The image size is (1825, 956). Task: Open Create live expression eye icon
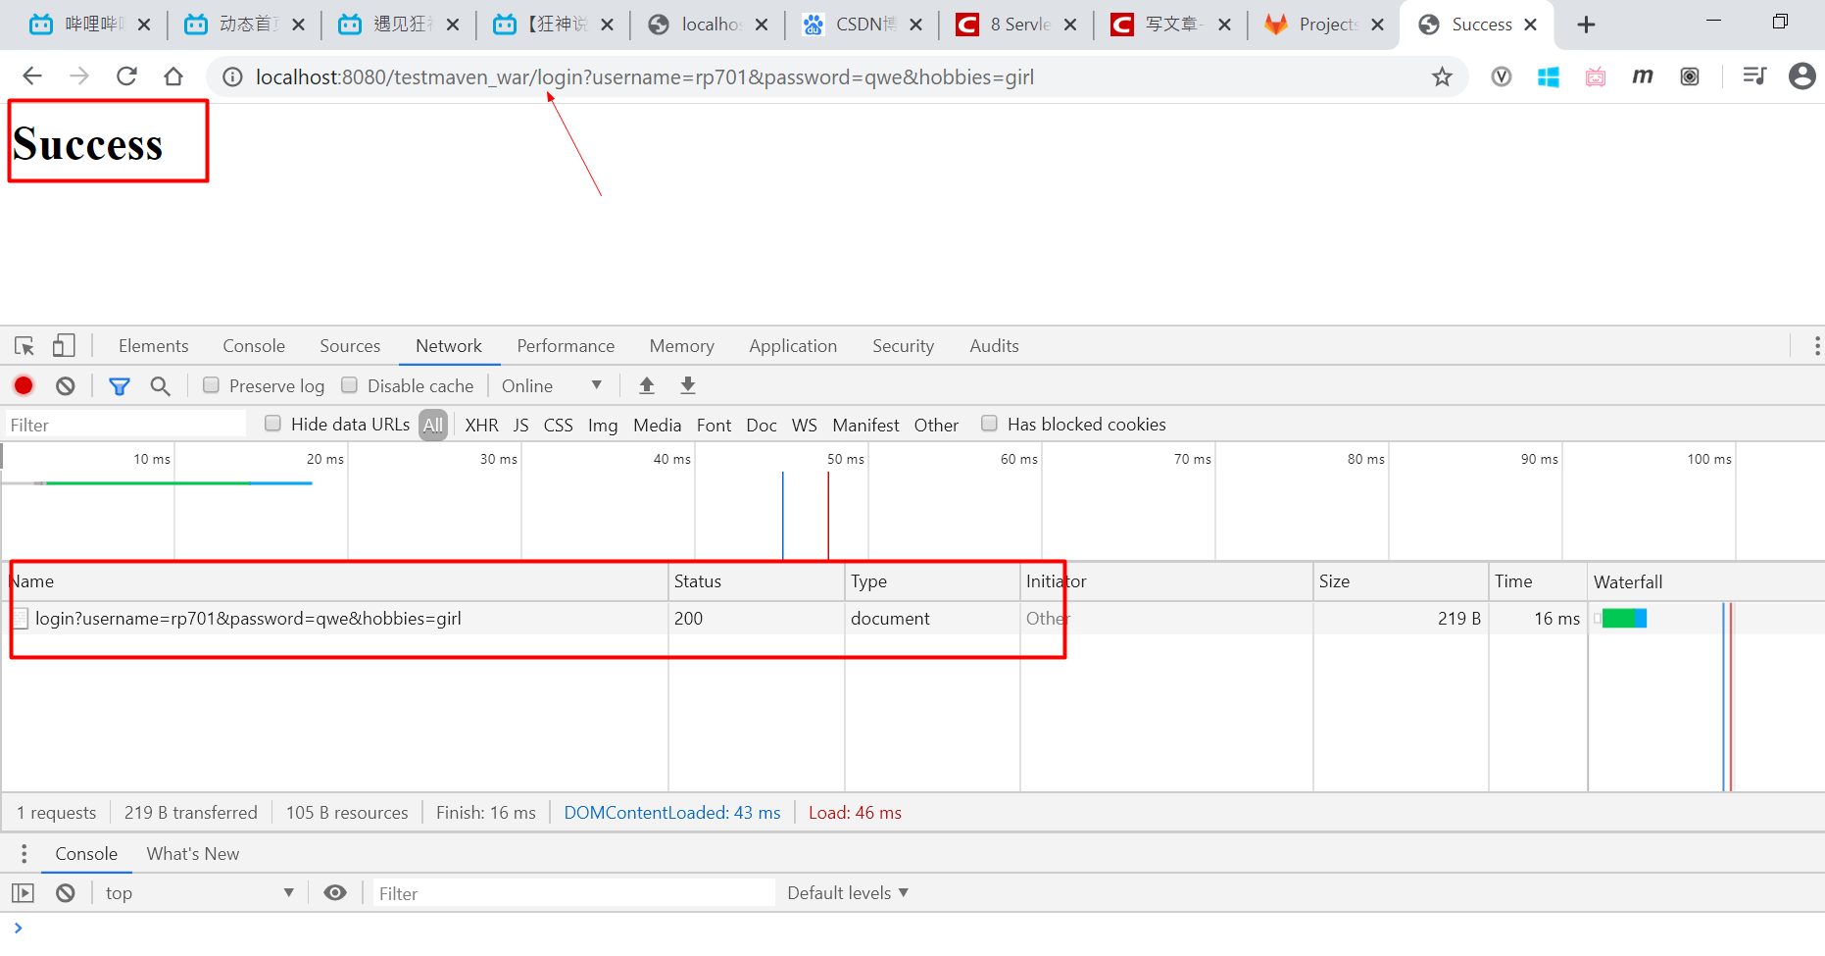pyautogui.click(x=334, y=892)
